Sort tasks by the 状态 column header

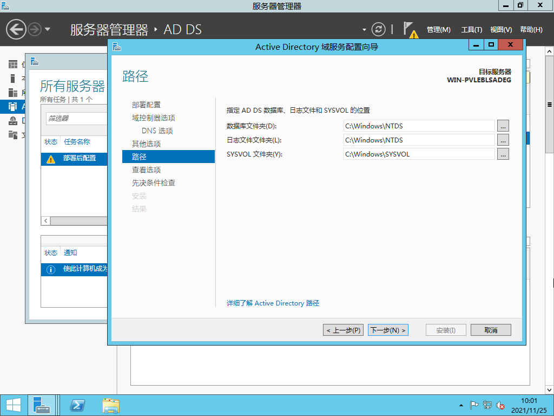pyautogui.click(x=51, y=142)
